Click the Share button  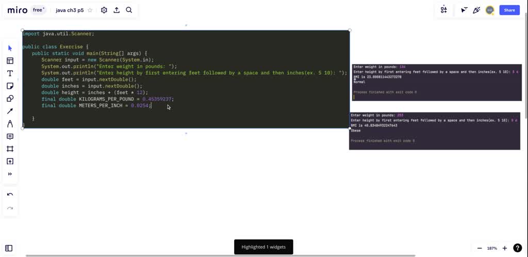509,10
